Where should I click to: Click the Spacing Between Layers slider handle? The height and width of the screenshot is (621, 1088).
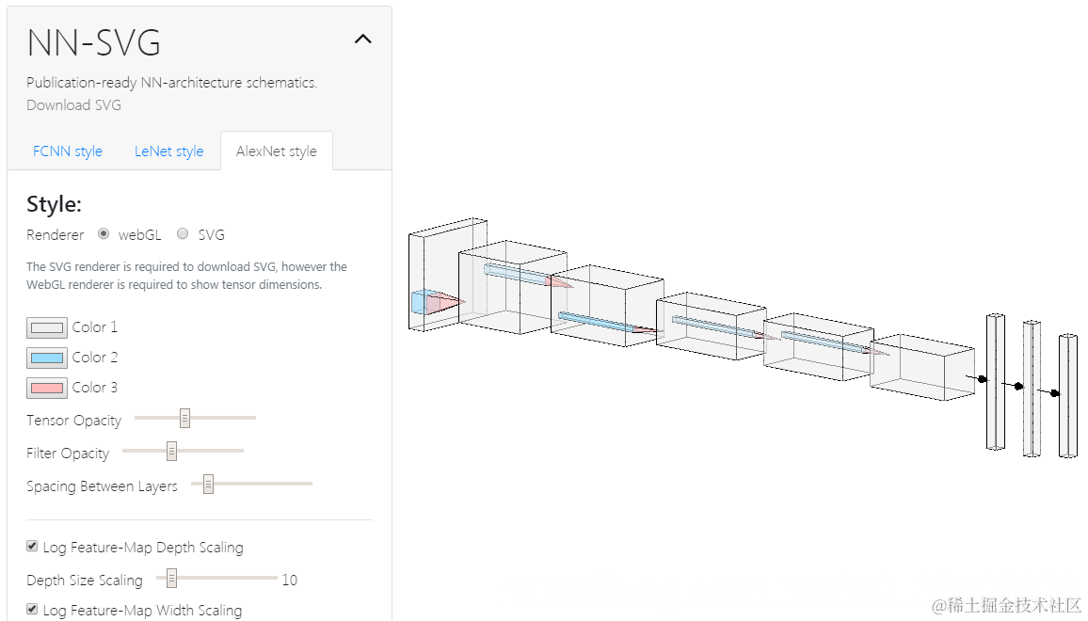(207, 484)
